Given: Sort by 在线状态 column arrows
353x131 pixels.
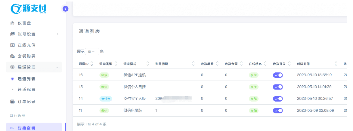Looking at the screenshot, I should click(x=265, y=64).
